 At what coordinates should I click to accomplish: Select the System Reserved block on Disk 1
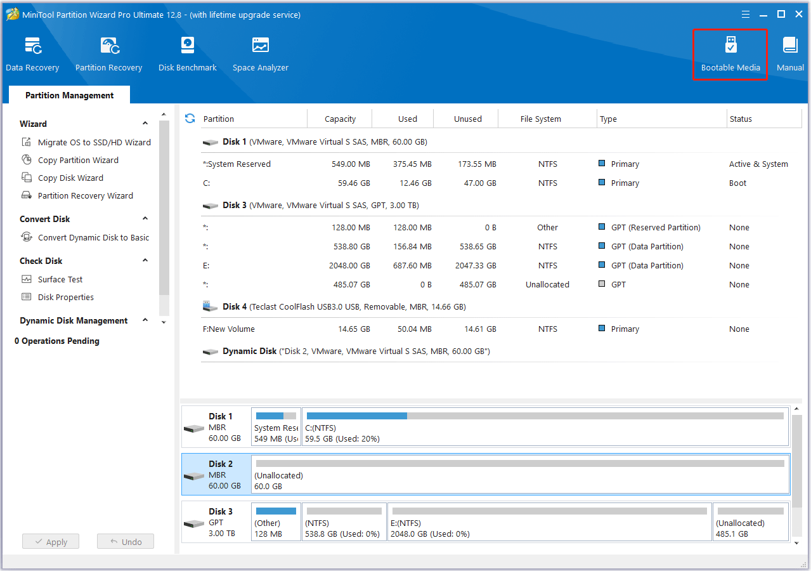pyautogui.click(x=276, y=427)
